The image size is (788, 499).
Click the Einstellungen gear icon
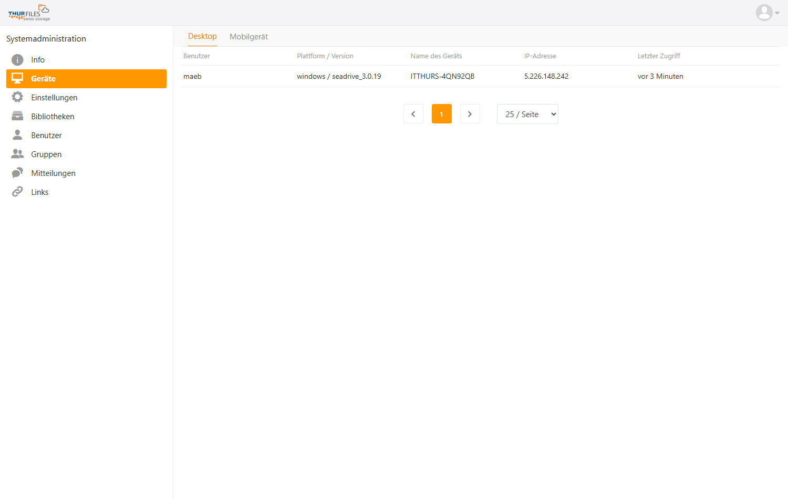click(17, 97)
